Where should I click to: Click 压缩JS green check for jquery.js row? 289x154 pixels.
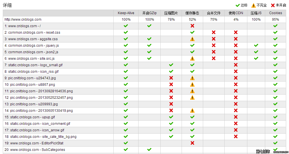[x=256, y=45]
